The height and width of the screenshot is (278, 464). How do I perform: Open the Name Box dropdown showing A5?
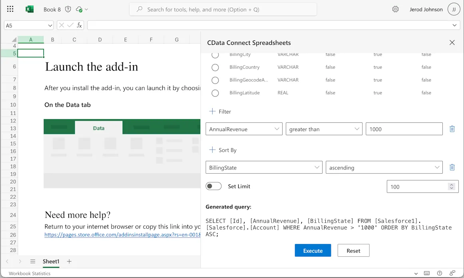[x=50, y=25]
